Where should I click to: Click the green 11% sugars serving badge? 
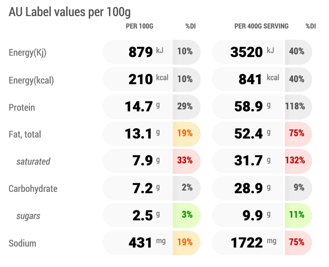pos(297,215)
